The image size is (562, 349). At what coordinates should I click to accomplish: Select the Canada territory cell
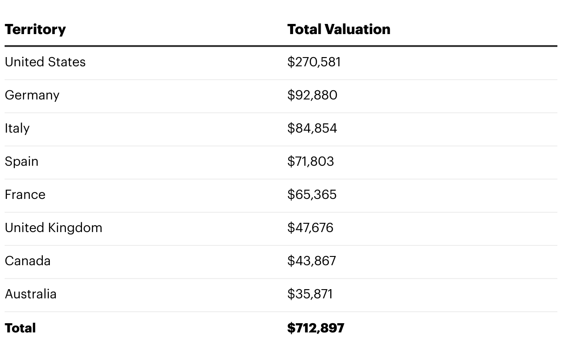click(x=28, y=261)
